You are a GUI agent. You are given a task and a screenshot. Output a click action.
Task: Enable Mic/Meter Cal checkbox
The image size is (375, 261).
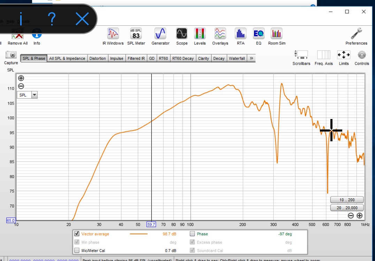click(x=77, y=250)
